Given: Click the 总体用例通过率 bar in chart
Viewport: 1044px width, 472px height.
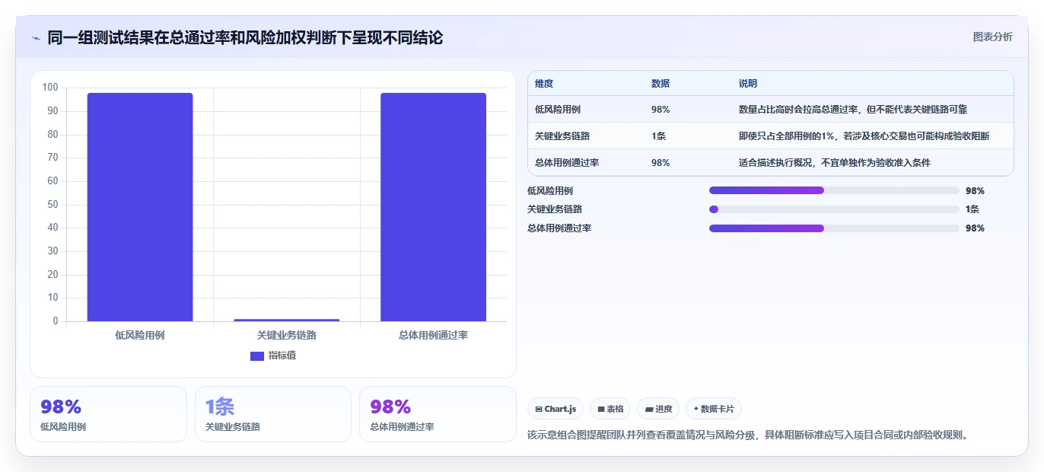Looking at the screenshot, I should tap(433, 207).
